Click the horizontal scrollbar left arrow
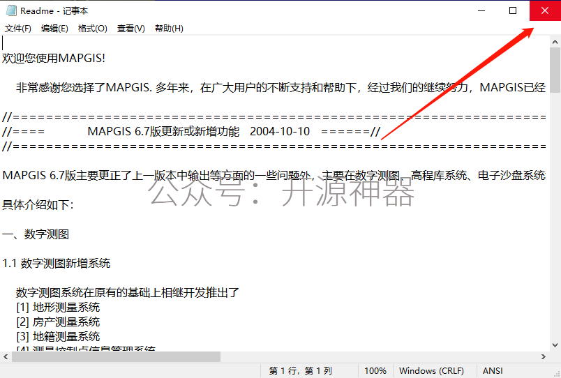 click(6, 356)
